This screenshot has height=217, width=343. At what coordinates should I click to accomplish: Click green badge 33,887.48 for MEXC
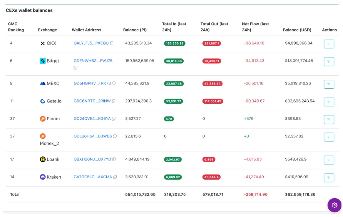pyautogui.click(x=174, y=84)
